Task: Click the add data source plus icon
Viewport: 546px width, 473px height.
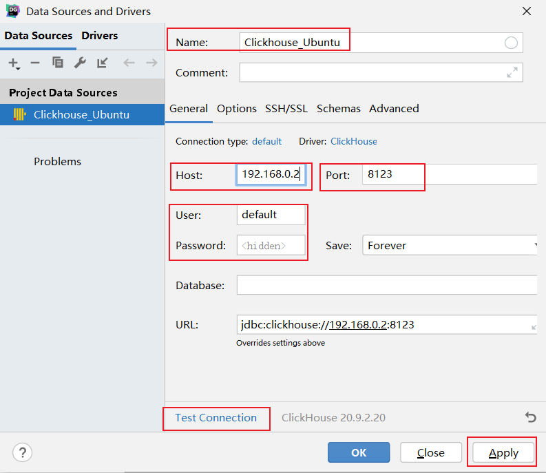Action: tap(14, 63)
